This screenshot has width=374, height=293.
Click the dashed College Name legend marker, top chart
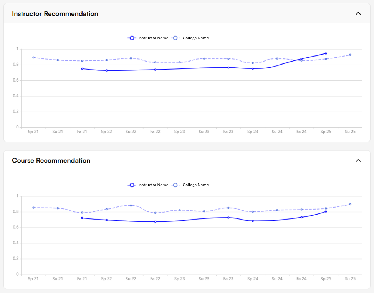click(175, 38)
